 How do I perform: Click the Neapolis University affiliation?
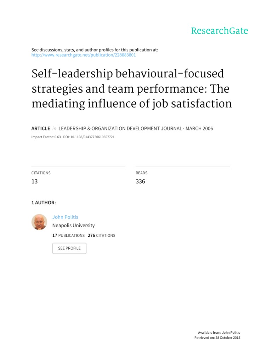pos(73,225)
